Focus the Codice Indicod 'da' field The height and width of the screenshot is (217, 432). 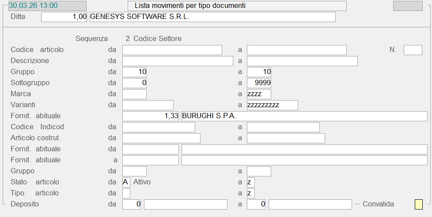pyautogui.click(x=159, y=127)
